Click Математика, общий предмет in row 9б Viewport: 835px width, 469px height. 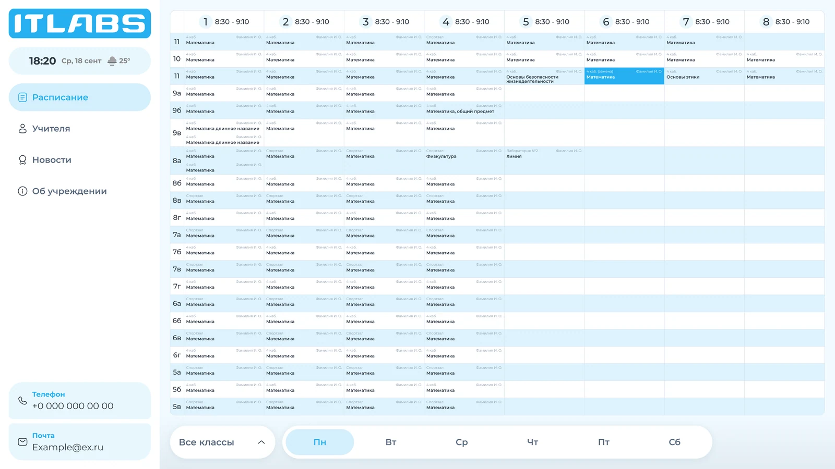pyautogui.click(x=464, y=110)
